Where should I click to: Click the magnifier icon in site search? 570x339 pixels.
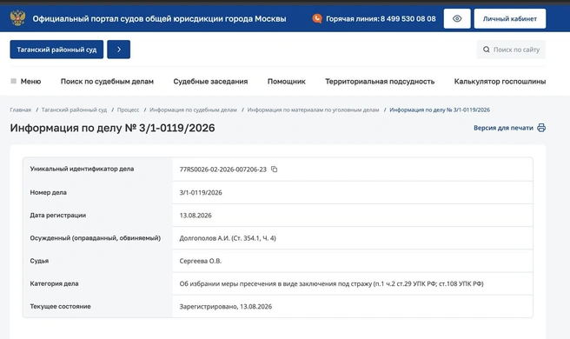[486, 50]
